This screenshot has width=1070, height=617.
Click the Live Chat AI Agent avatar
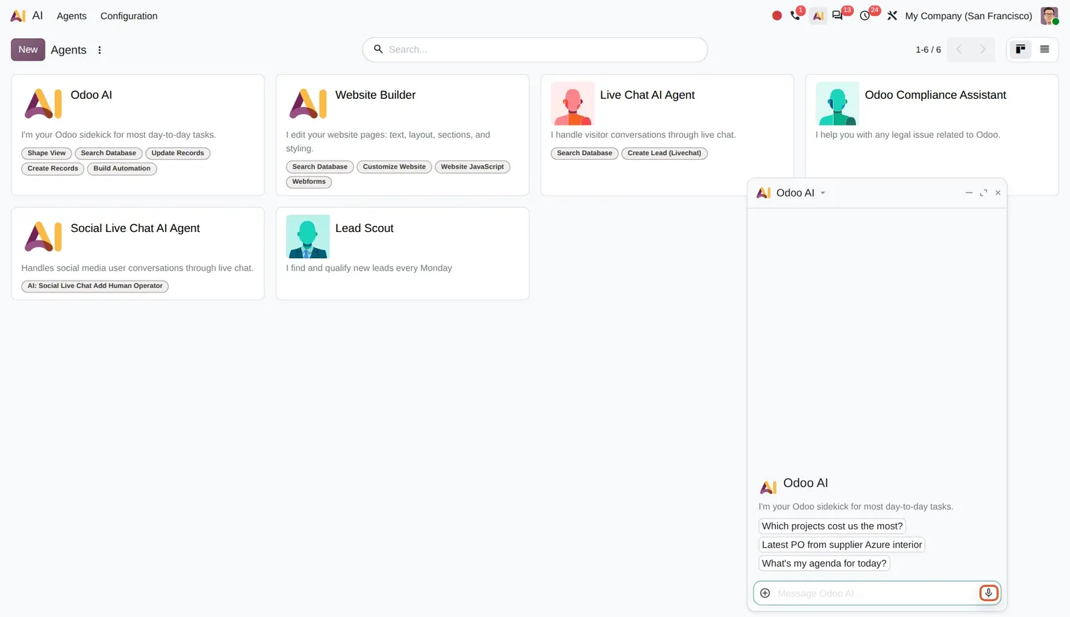[x=572, y=104]
